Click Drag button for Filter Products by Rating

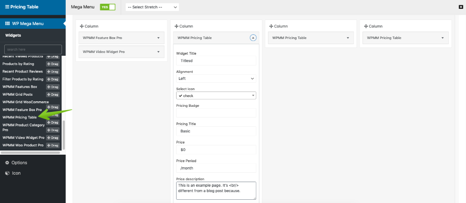[53, 79]
